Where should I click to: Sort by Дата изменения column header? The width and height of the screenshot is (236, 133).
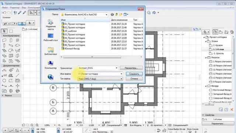(x=121, y=20)
